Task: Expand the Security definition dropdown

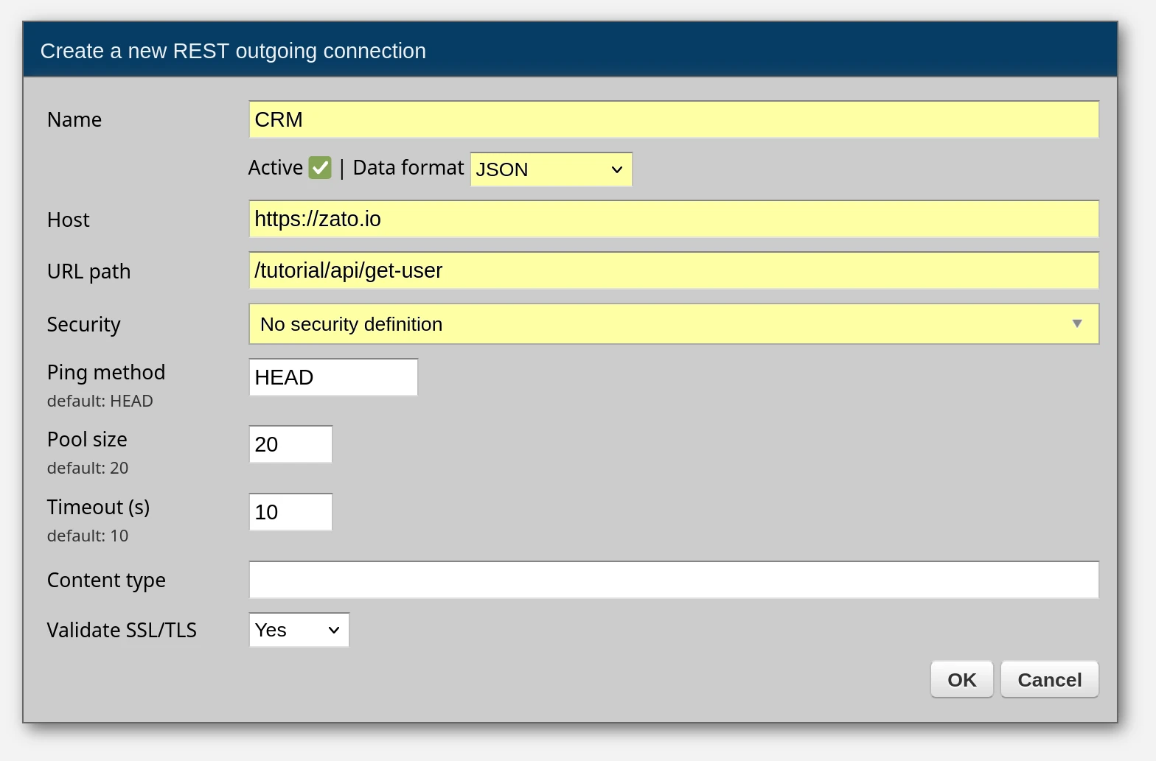Action: (x=673, y=324)
